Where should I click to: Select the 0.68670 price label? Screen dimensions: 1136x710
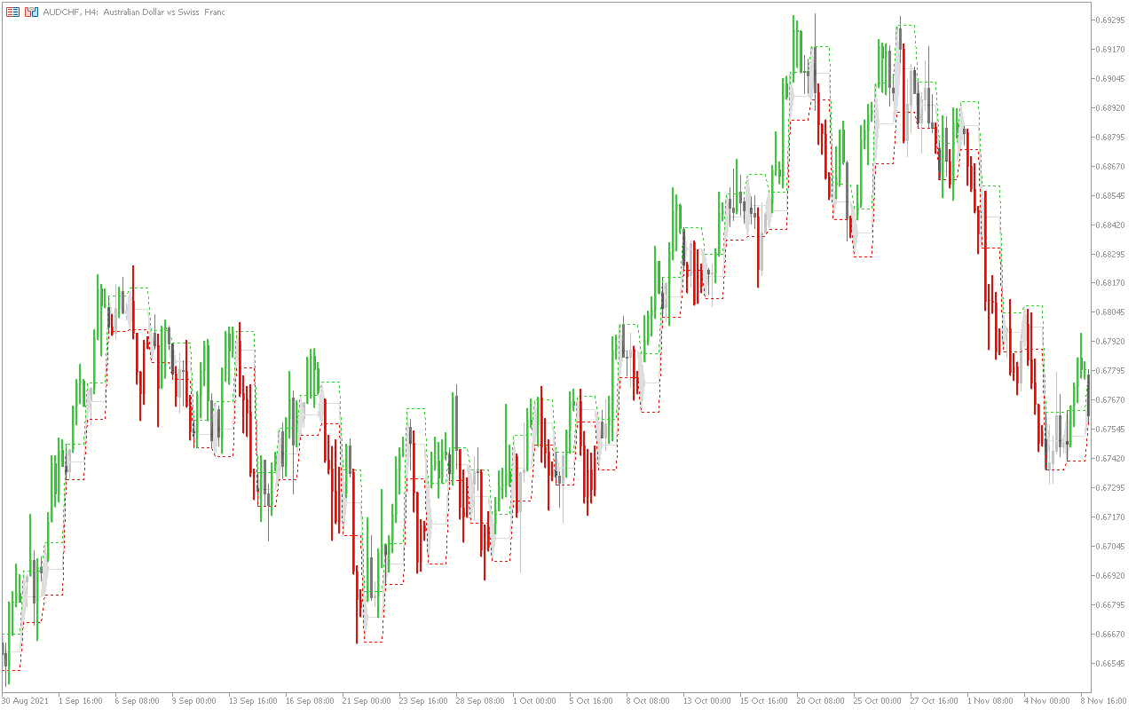coord(1112,166)
